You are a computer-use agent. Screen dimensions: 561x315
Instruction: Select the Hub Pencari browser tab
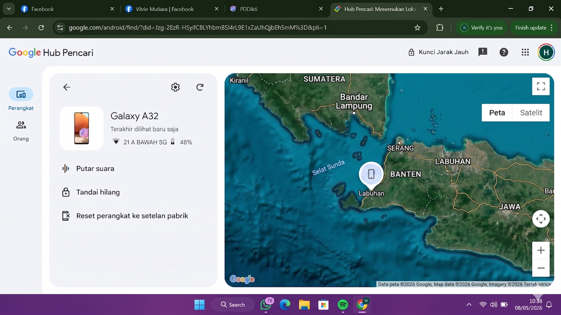pos(381,9)
